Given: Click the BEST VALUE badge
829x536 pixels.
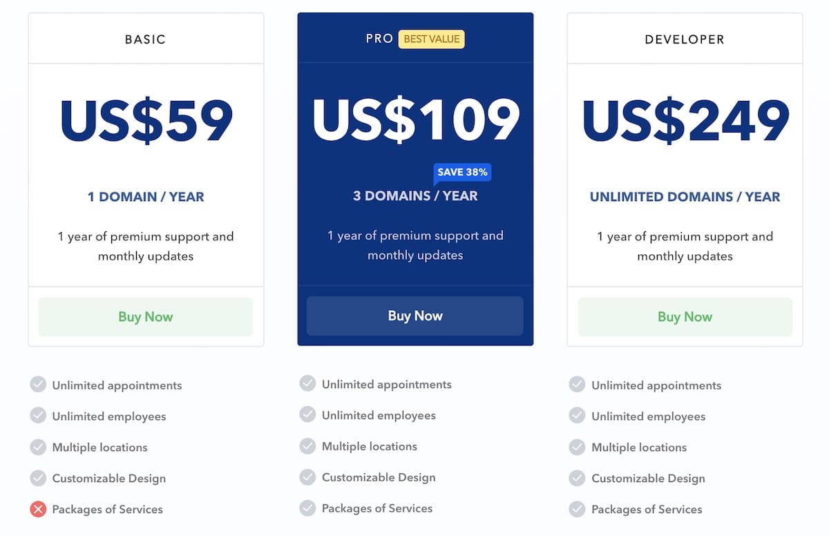Looking at the screenshot, I should point(432,39).
